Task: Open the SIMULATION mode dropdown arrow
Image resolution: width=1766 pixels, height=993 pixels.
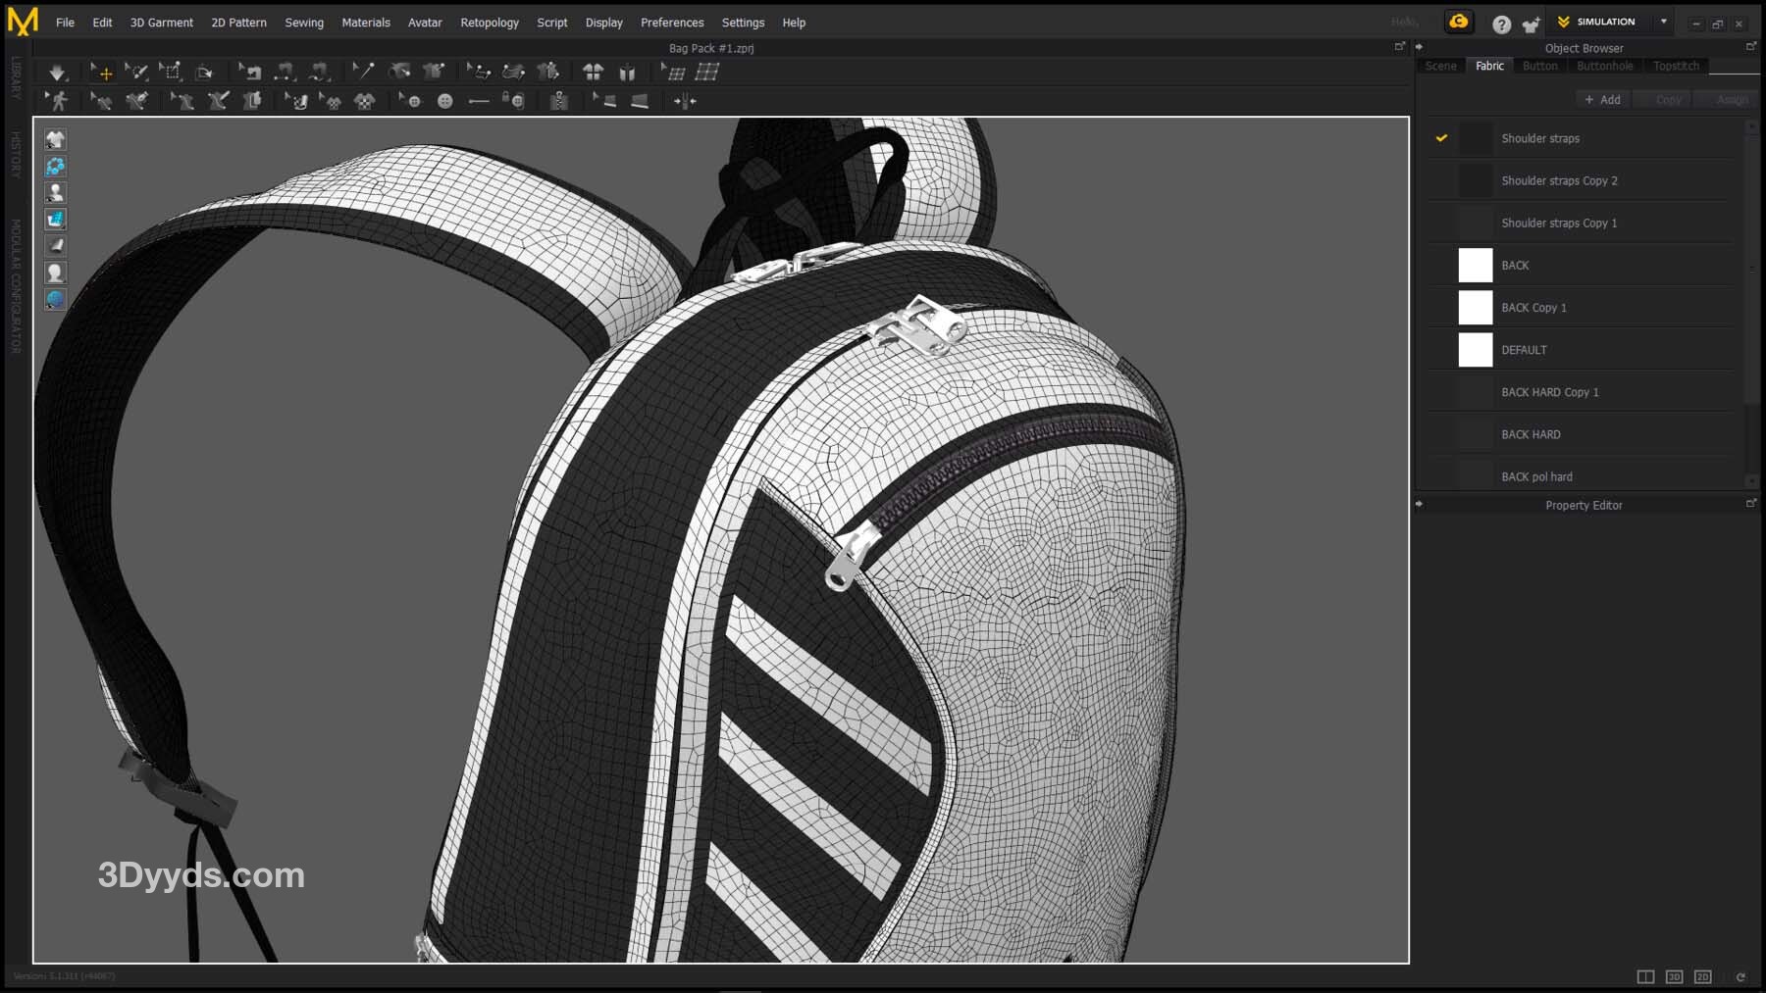Action: 1664,22
